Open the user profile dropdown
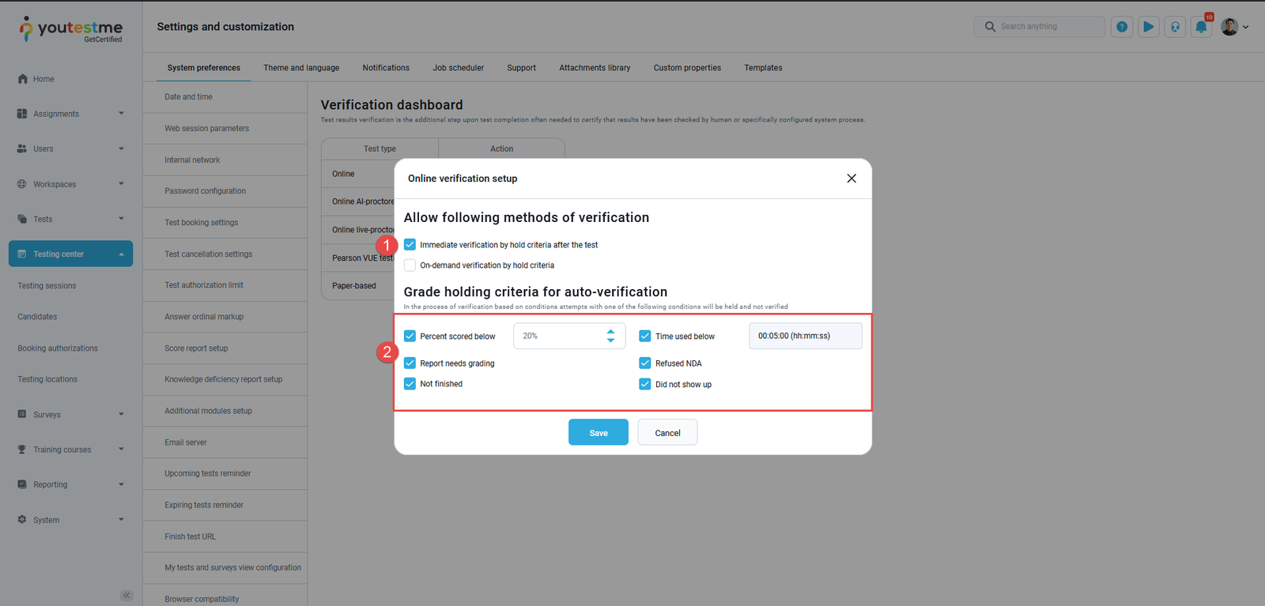 pyautogui.click(x=1234, y=27)
